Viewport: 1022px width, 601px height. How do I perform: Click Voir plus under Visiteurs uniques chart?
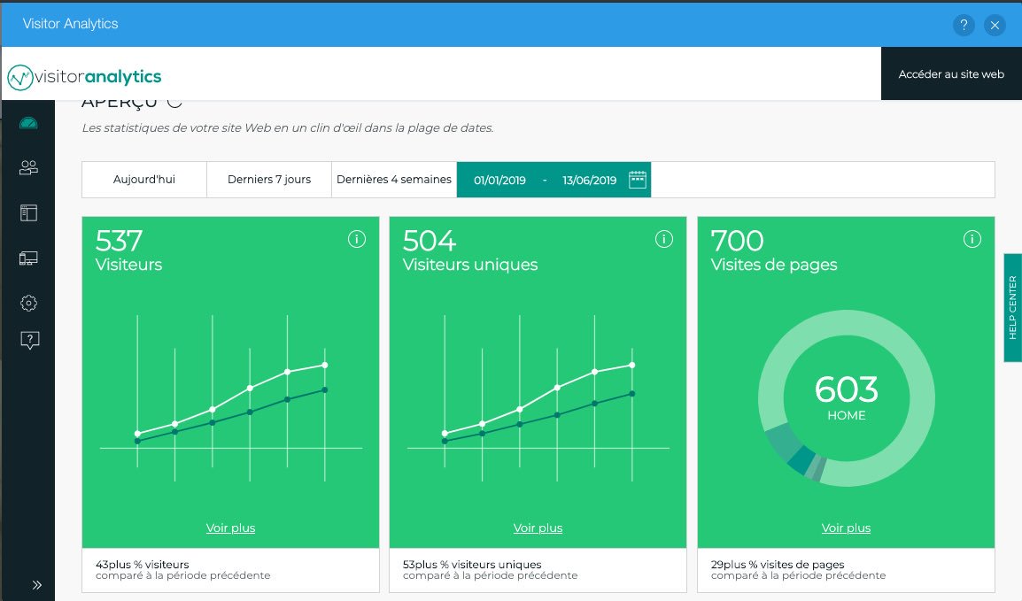538,528
